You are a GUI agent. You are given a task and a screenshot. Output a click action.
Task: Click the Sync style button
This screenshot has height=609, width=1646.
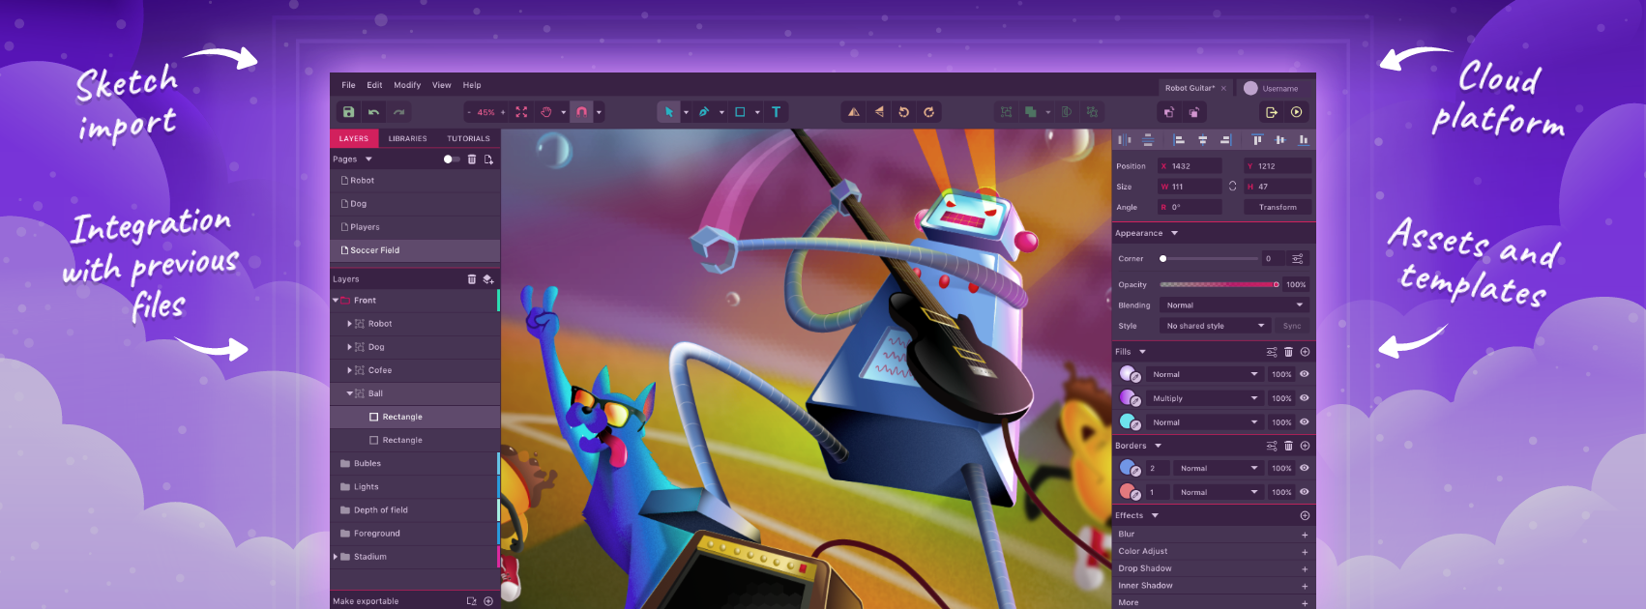[1292, 326]
